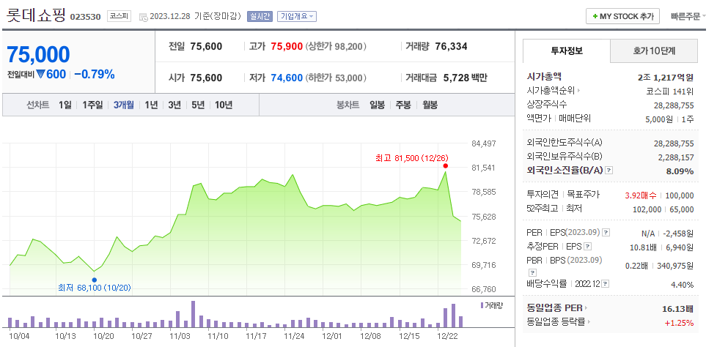Open help icon beside 외국인소진율(B/A)
The height and width of the screenshot is (347, 717).
pyautogui.click(x=608, y=171)
